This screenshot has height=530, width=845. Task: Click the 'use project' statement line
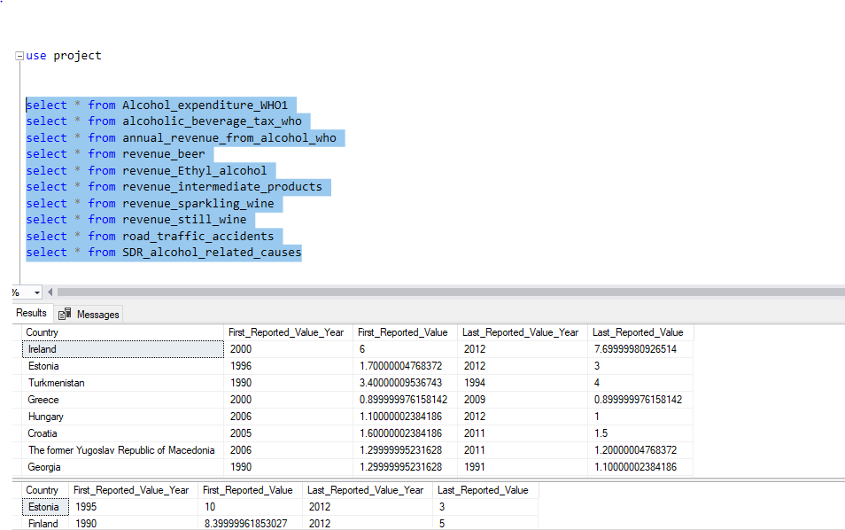64,56
